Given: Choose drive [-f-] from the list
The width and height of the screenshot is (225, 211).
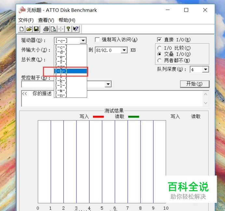Looking at the screenshot, I should 71,62.
